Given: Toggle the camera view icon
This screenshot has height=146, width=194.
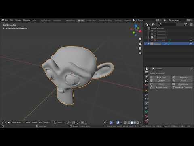Looking at the screenshot, I should [x=140, y=48].
